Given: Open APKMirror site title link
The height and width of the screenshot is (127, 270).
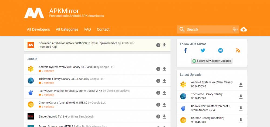Looking at the screenshot, I should click(x=64, y=11).
